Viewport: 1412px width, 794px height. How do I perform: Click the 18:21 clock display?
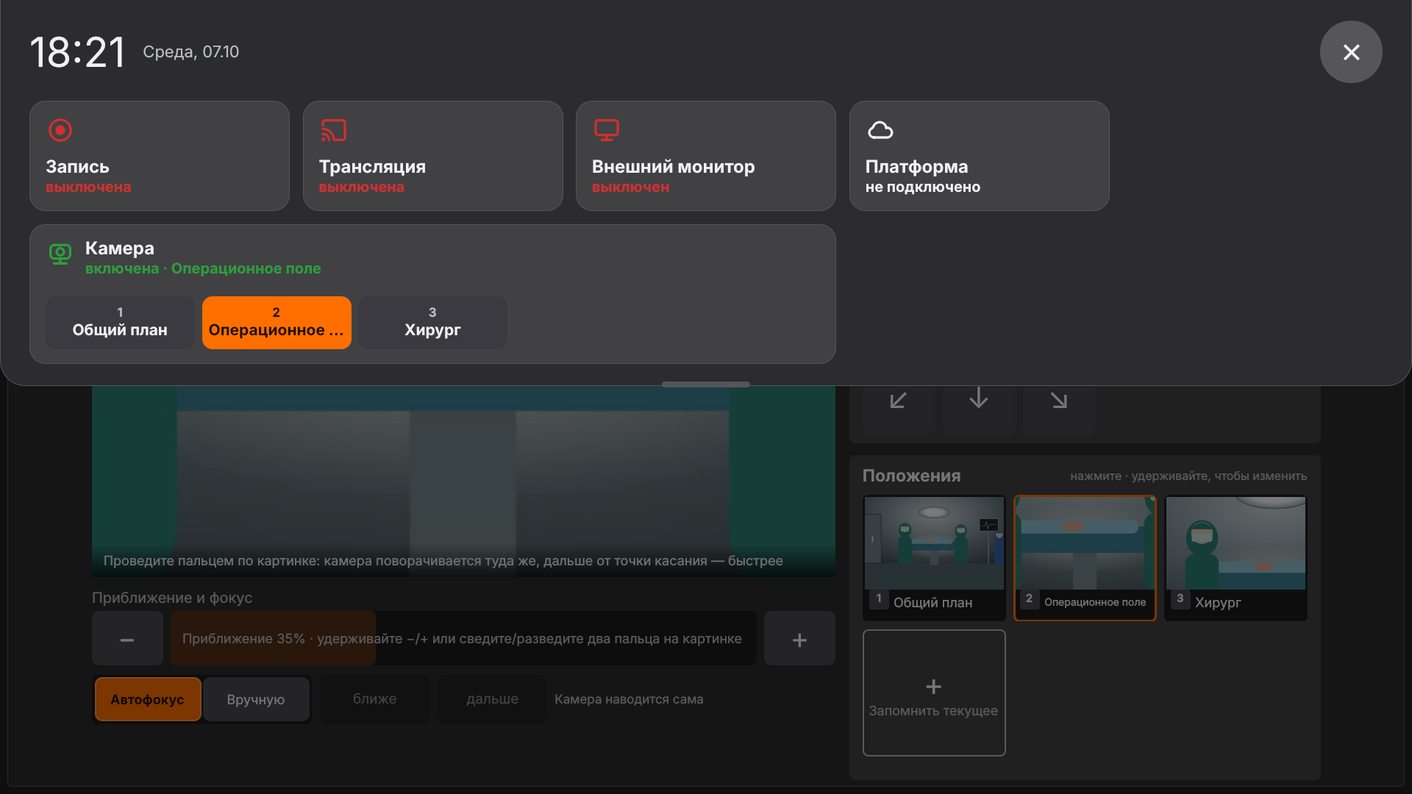(77, 52)
